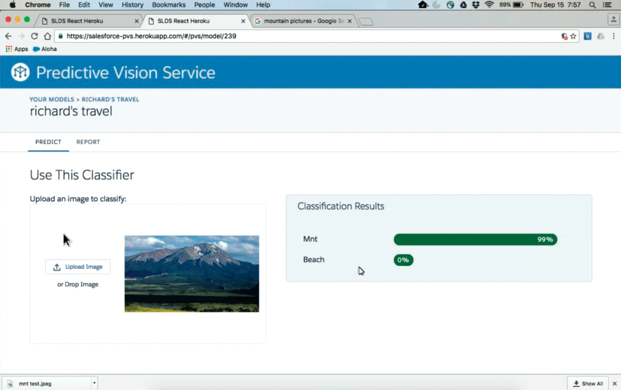Open the Bookmarks menu in the menu bar
Image resolution: width=621 pixels, height=390 pixels.
[168, 5]
